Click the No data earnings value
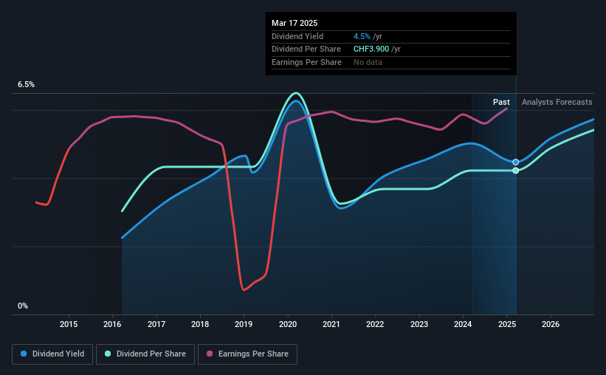Image resolution: width=606 pixels, height=375 pixels. [x=368, y=62]
